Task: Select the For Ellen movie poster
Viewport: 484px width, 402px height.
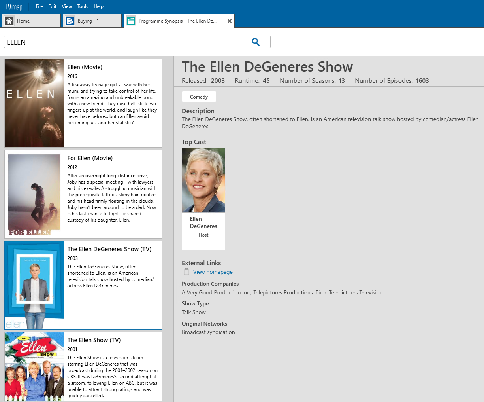Action: [x=34, y=194]
